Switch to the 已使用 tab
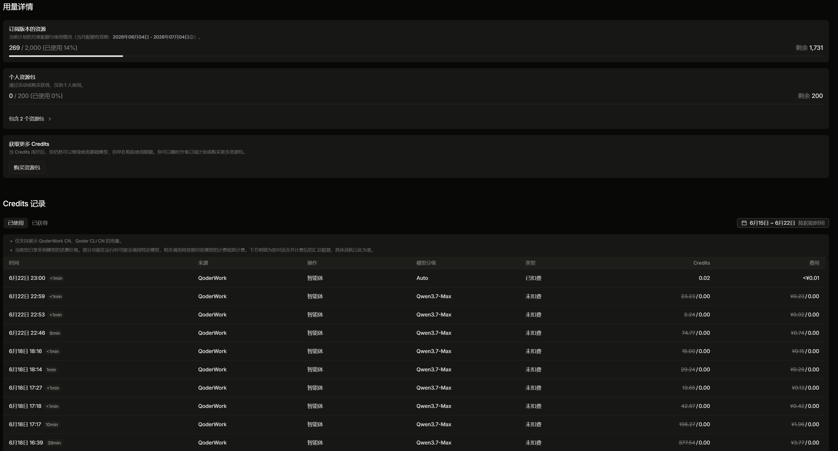Image resolution: width=838 pixels, height=451 pixels. (16, 223)
